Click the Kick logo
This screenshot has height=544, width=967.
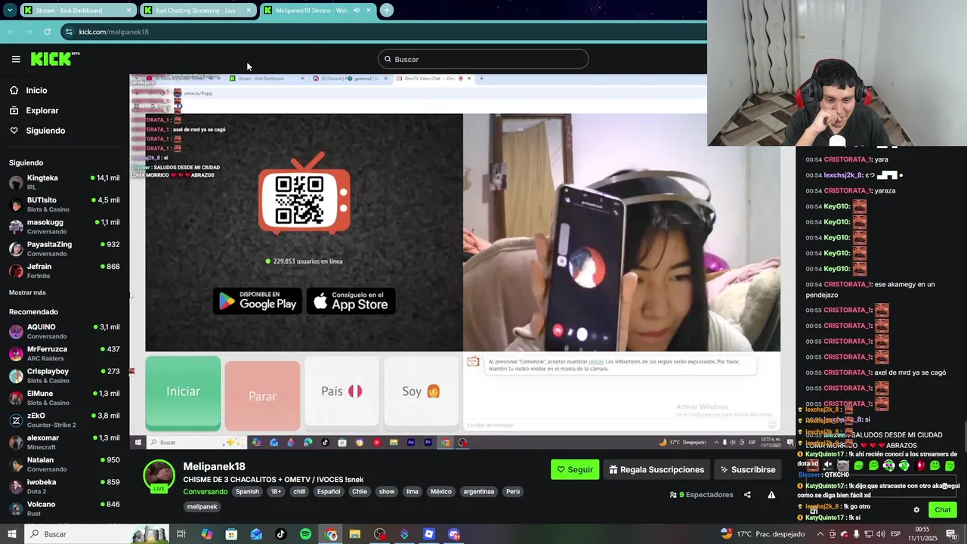[54, 59]
